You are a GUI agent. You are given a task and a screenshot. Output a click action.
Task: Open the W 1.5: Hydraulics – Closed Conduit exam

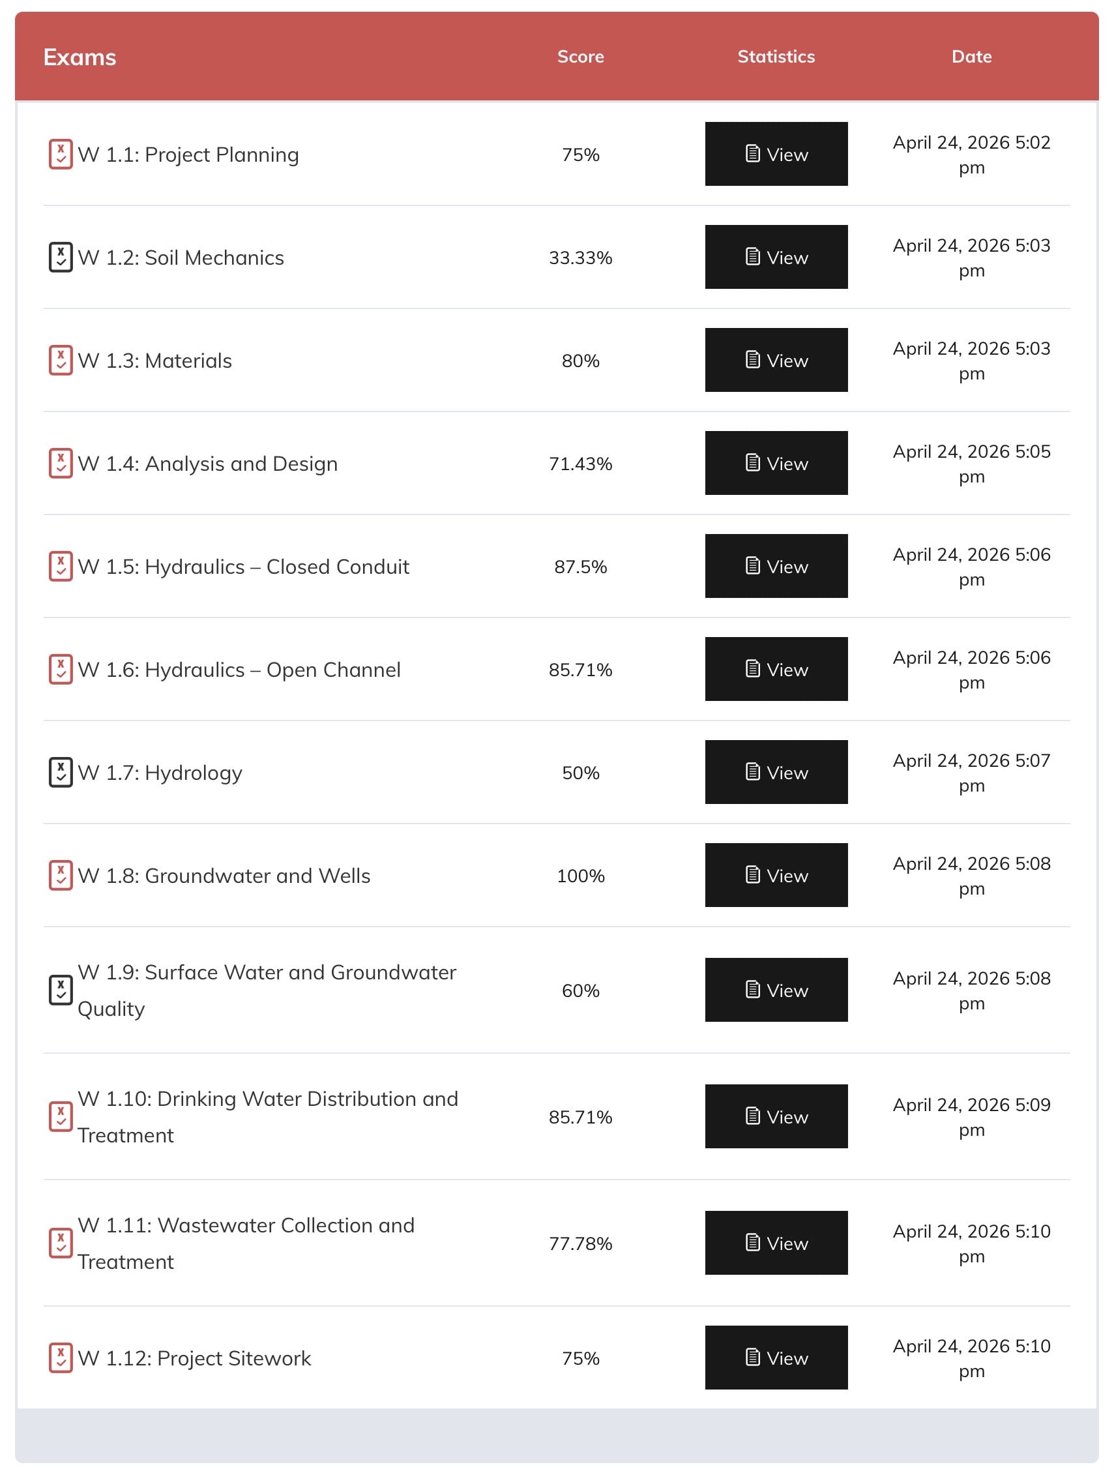point(243,567)
